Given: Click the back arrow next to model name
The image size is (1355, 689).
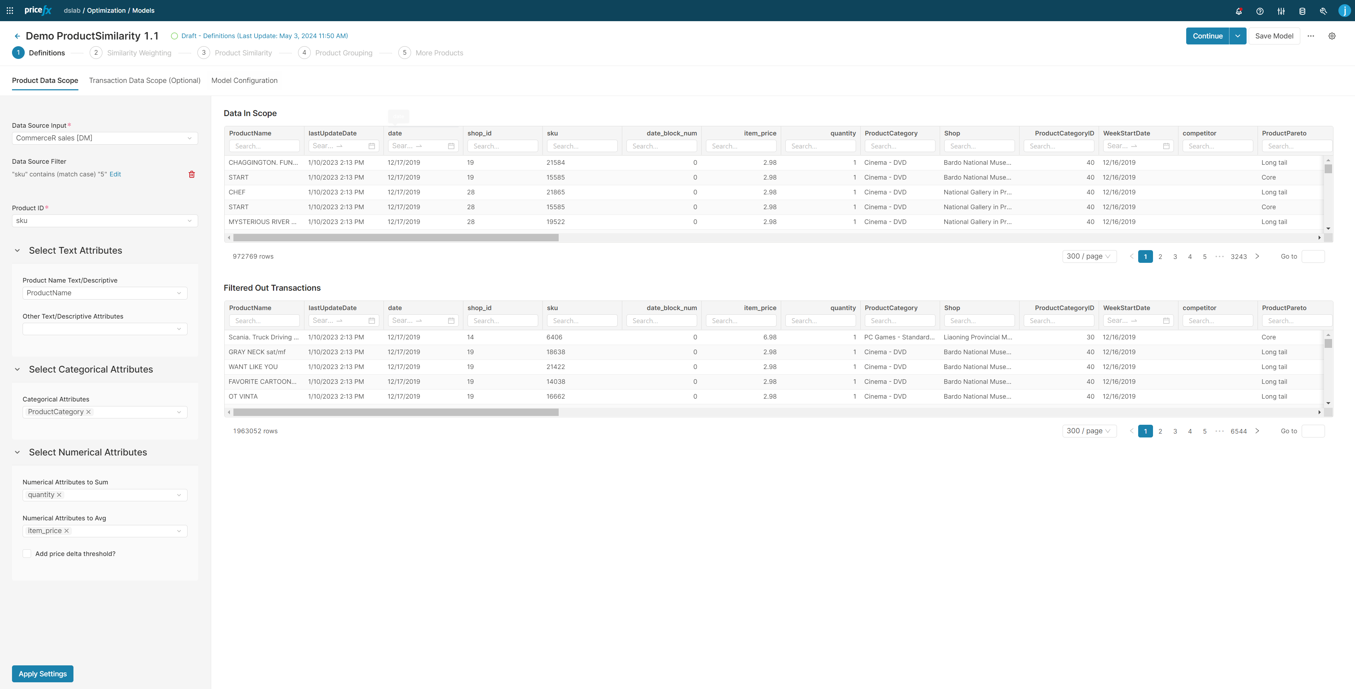Looking at the screenshot, I should 17,36.
